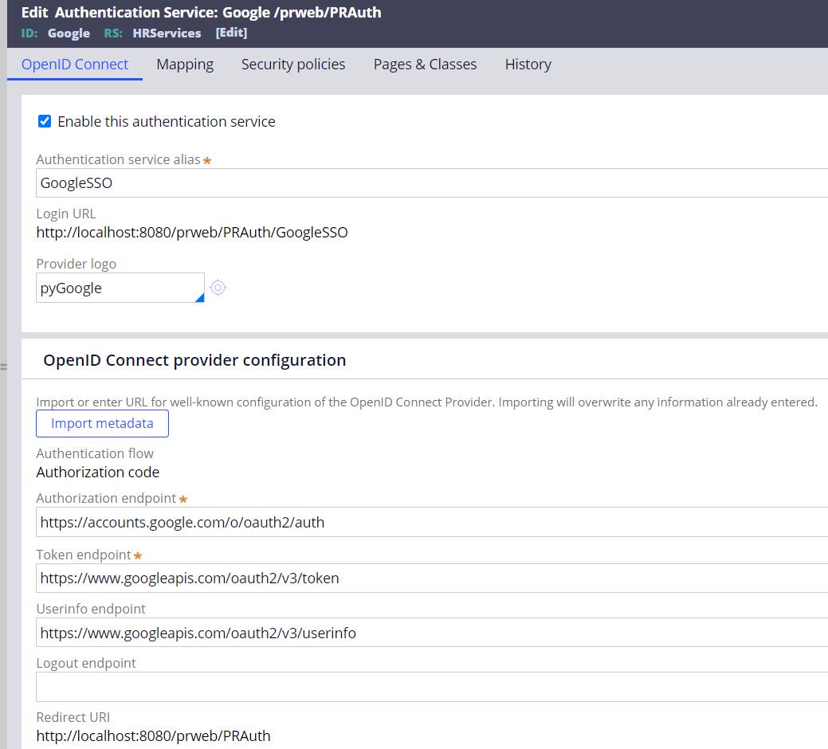Image resolution: width=828 pixels, height=749 pixels.
Task: Toggle Enable this authentication service checkbox
Action: pyautogui.click(x=45, y=121)
